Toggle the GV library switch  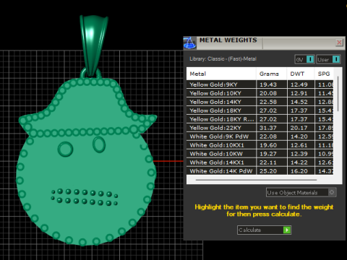304,59
